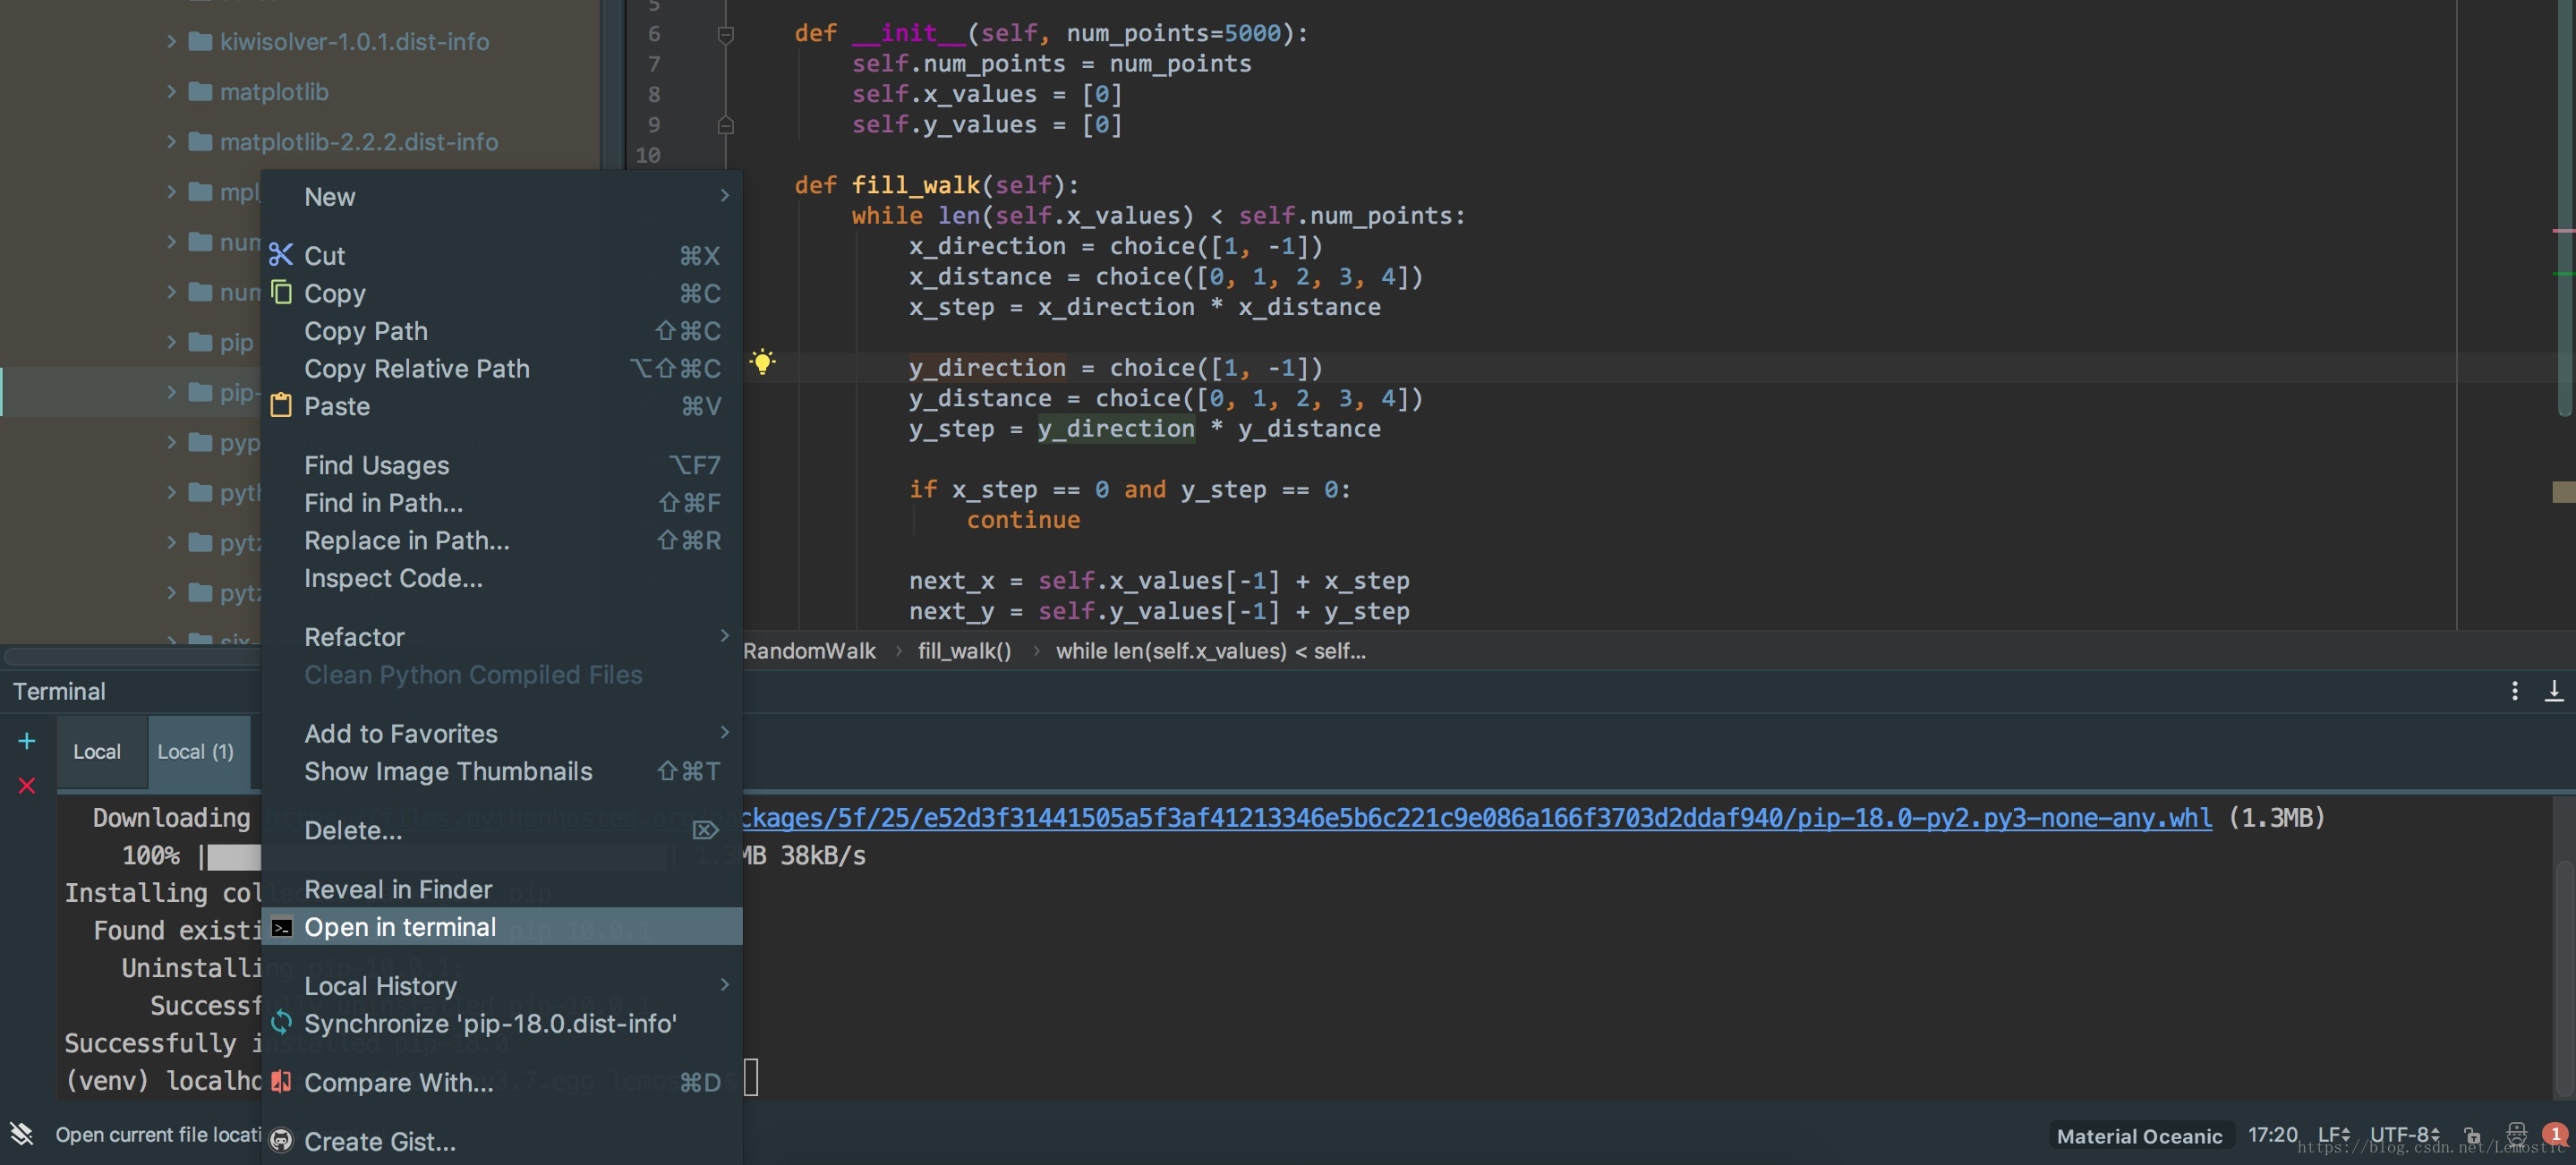Click the Copy icon in context menu
Screen dimensions: 2576x1165
283,293
